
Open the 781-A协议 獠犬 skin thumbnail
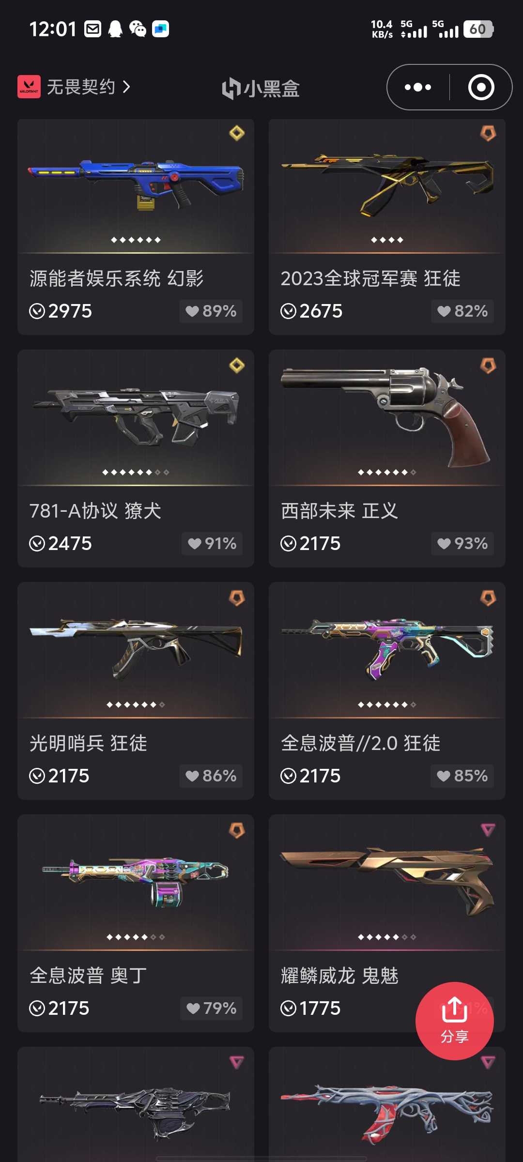pos(136,416)
